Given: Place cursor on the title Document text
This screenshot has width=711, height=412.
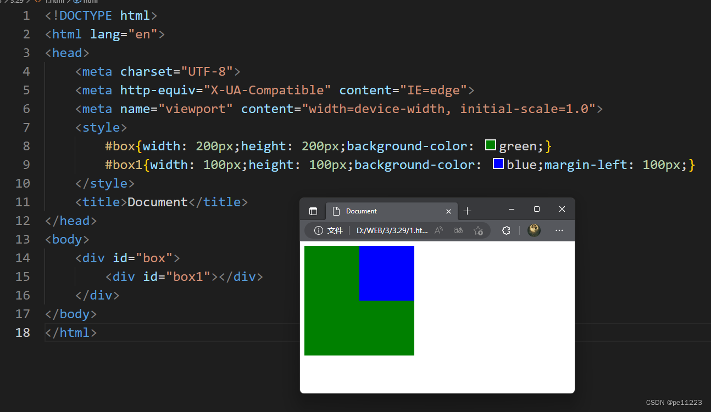Looking at the screenshot, I should pyautogui.click(x=158, y=202).
